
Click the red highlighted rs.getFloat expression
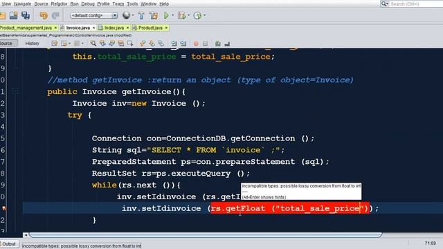click(290, 208)
